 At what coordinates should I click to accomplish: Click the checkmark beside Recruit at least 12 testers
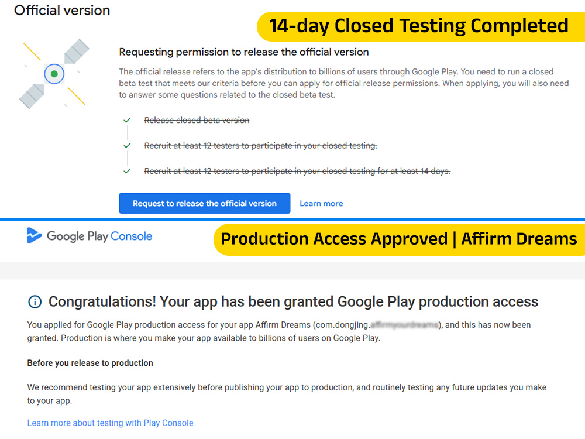pos(127,146)
